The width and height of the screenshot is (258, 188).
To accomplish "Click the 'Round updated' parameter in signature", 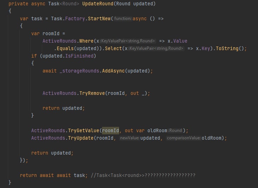I will click(x=135, y=4).
